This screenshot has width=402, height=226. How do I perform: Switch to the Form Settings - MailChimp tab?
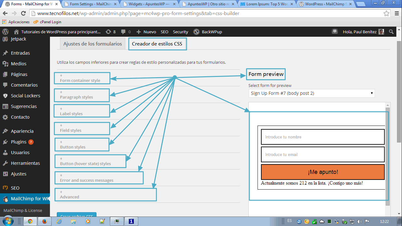[x=90, y=4]
